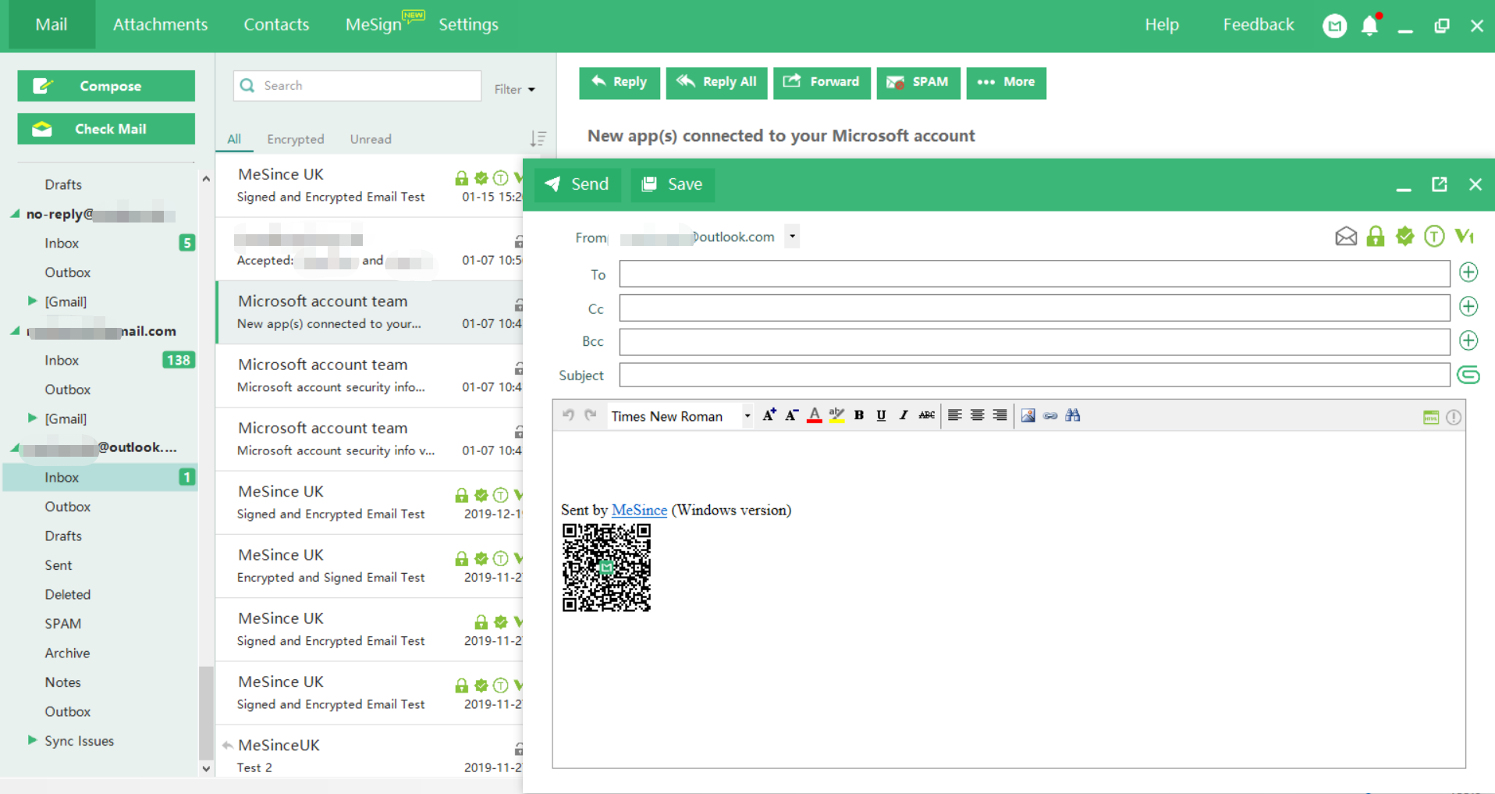The image size is (1495, 794).
Task: Switch to the Encrypted tab
Action: pos(295,139)
